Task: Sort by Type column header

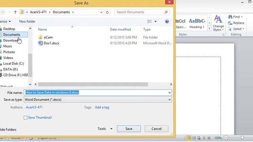Action: pos(147,30)
